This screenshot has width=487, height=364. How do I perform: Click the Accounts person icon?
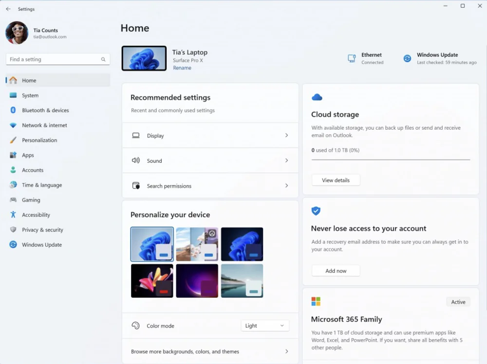pos(13,170)
